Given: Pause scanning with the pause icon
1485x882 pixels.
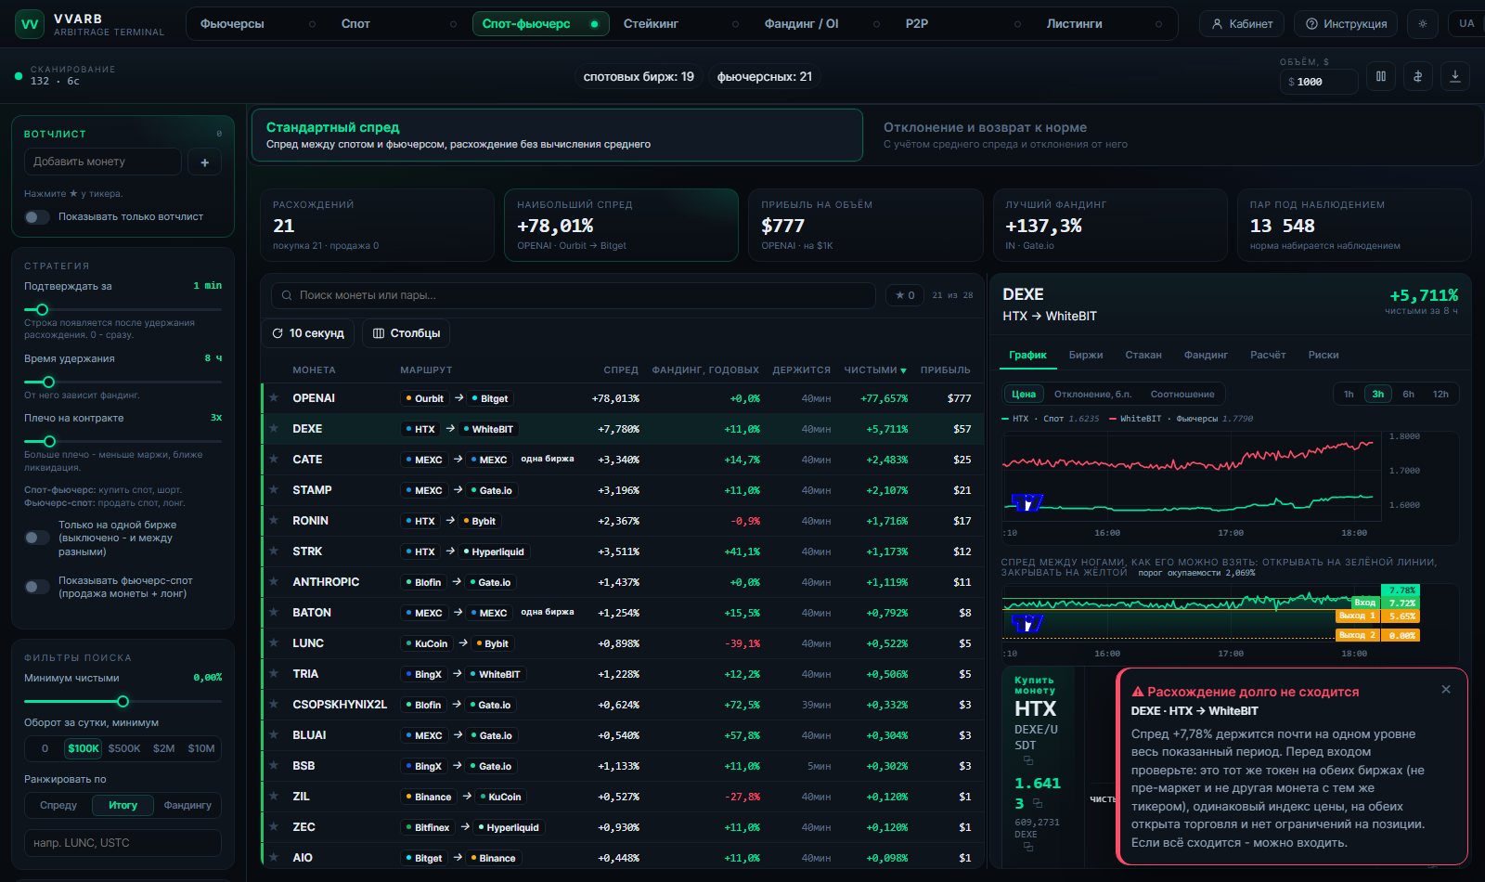Looking at the screenshot, I should coord(1380,77).
